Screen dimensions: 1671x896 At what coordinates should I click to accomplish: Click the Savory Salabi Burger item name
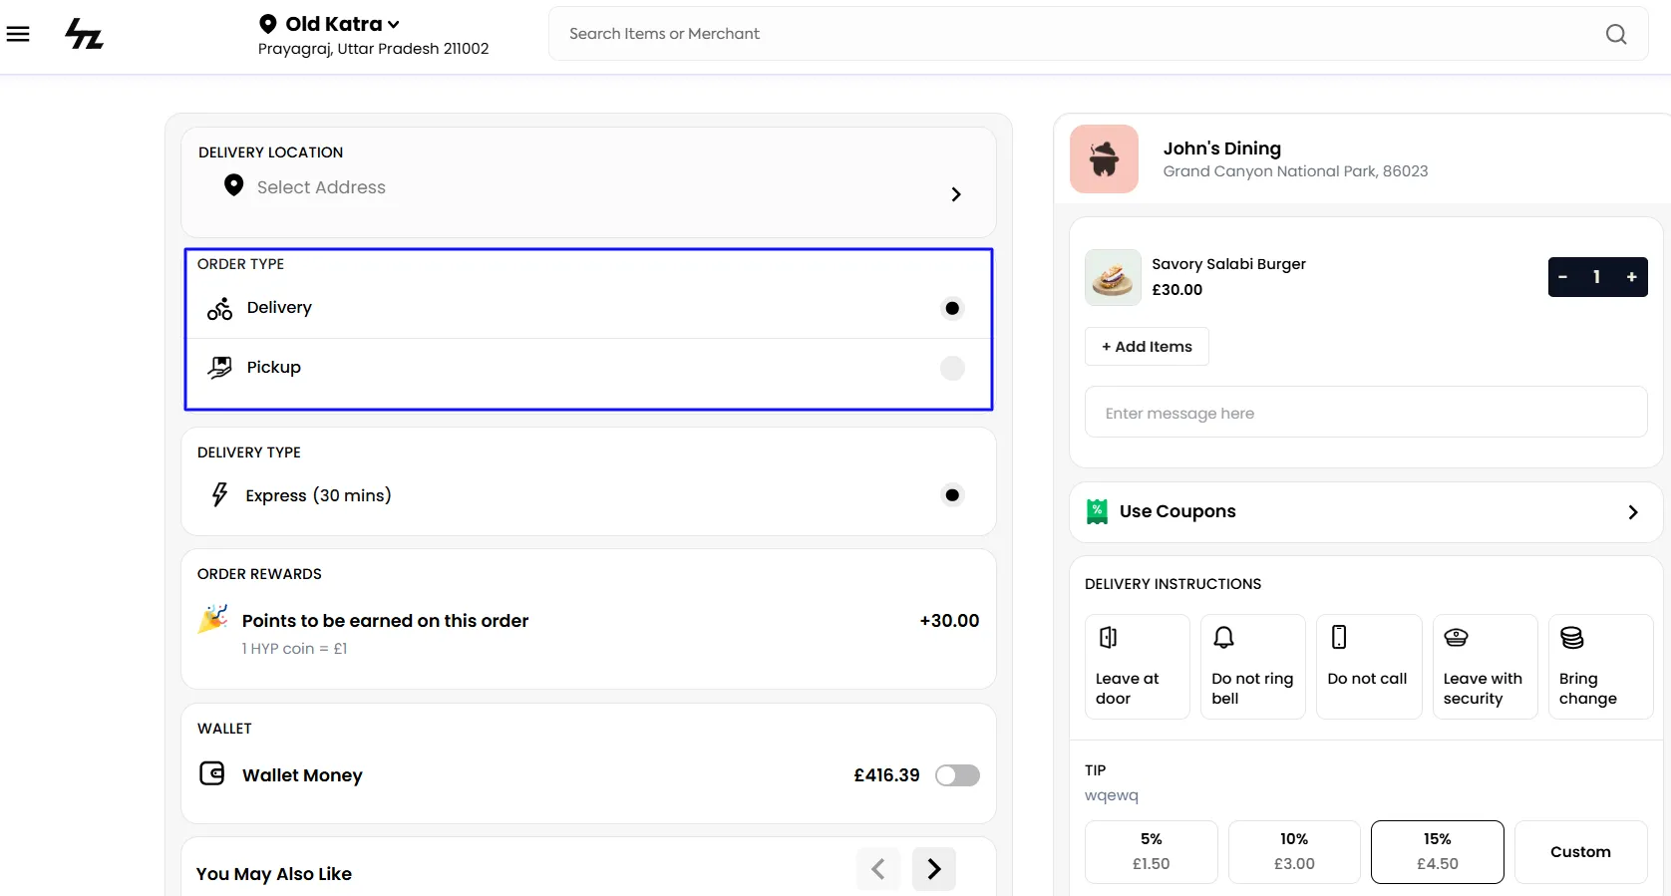pyautogui.click(x=1228, y=264)
